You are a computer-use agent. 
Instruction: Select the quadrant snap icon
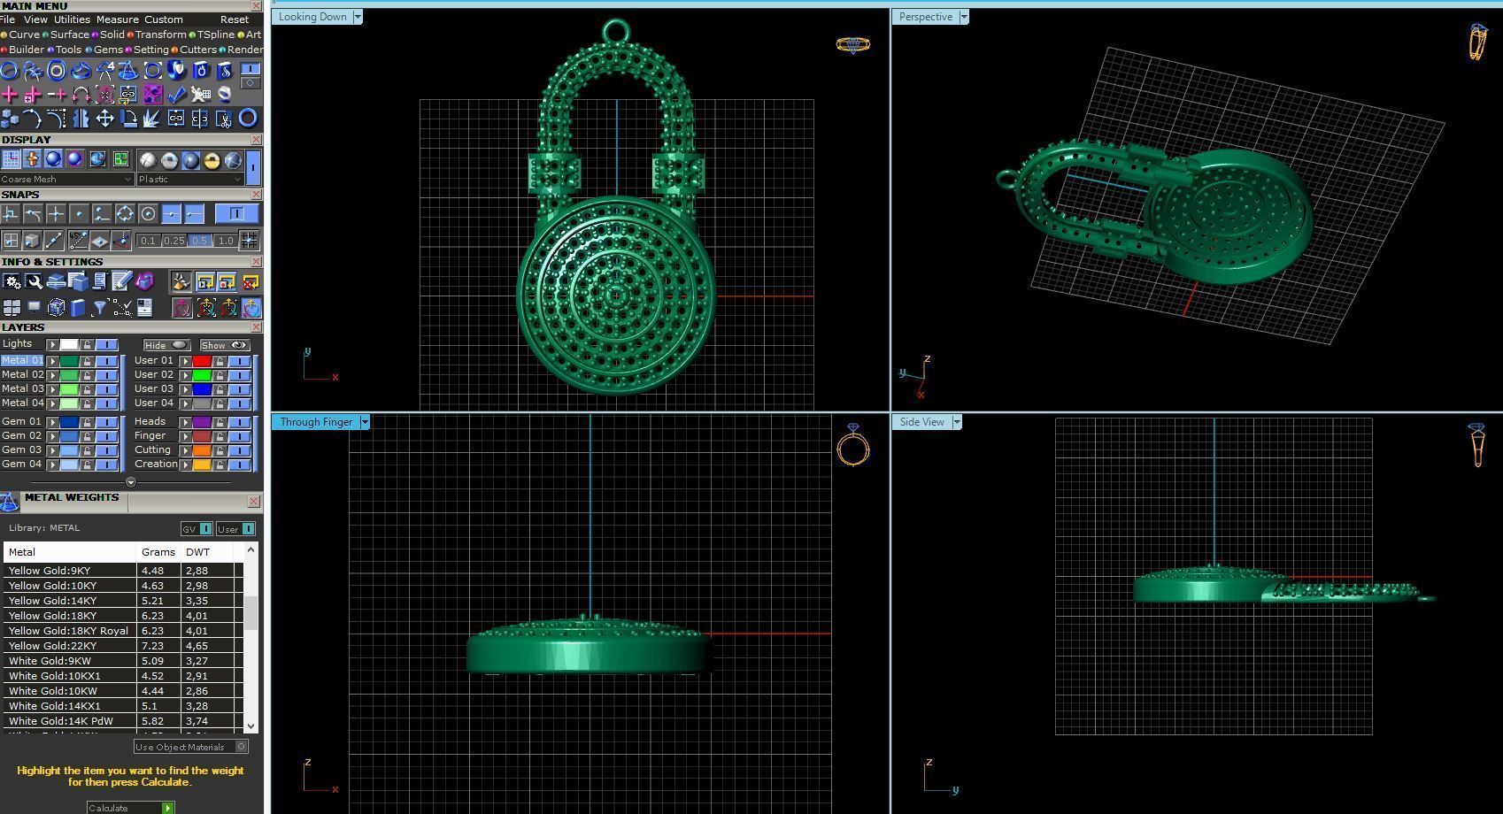pos(125,213)
